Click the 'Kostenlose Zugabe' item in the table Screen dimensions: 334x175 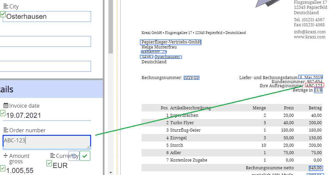(x=188, y=160)
